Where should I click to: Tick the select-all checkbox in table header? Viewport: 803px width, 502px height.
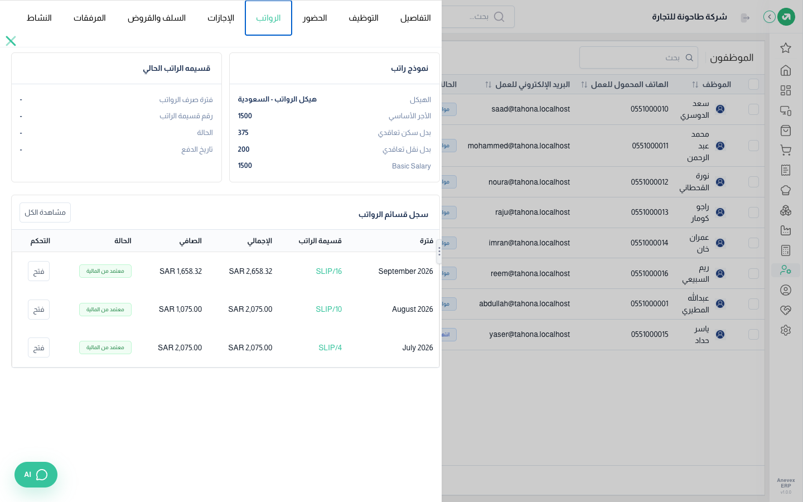point(753,84)
